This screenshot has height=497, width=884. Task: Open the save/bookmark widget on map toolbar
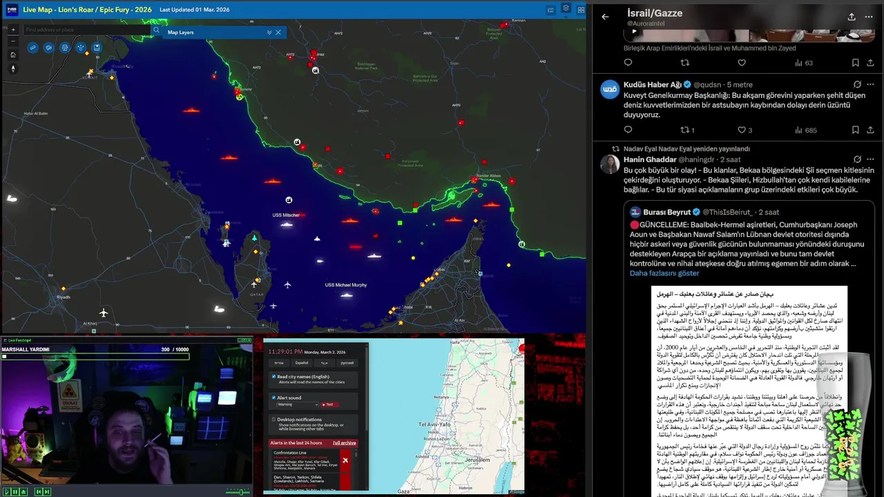pyautogui.click(x=97, y=48)
